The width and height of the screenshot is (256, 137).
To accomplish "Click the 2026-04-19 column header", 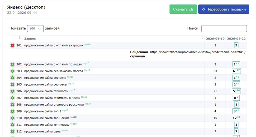I will tap(215, 39).
